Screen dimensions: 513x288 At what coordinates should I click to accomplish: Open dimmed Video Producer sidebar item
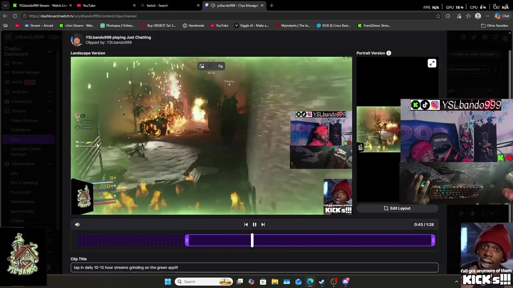point(24,120)
